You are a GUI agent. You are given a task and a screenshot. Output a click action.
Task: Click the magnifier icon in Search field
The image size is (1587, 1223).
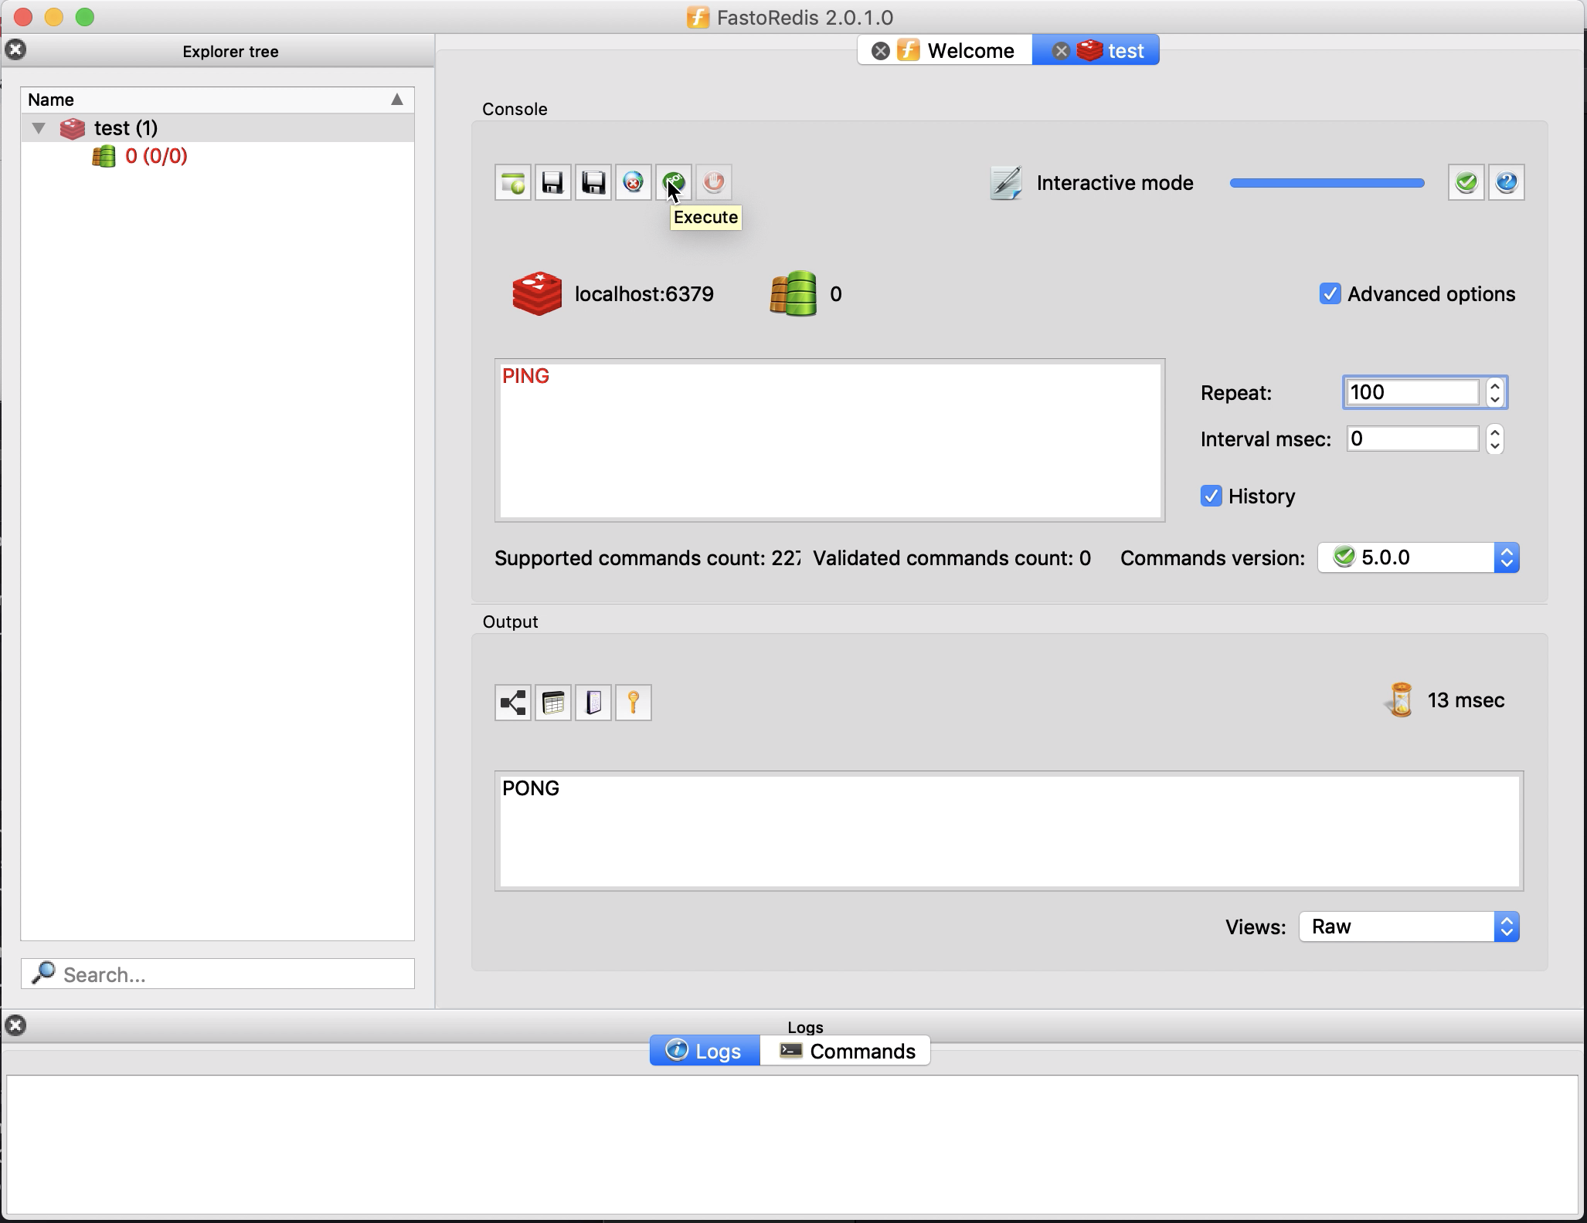tap(44, 973)
